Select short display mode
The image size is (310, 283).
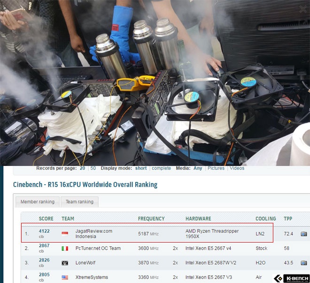(x=141, y=168)
